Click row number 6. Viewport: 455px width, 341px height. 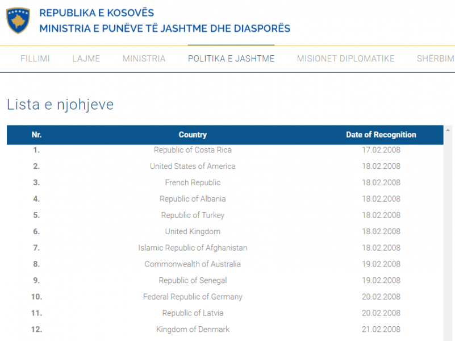coord(36,231)
